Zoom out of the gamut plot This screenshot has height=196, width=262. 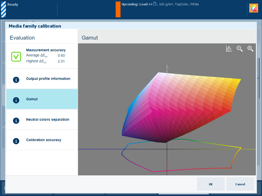click(239, 49)
